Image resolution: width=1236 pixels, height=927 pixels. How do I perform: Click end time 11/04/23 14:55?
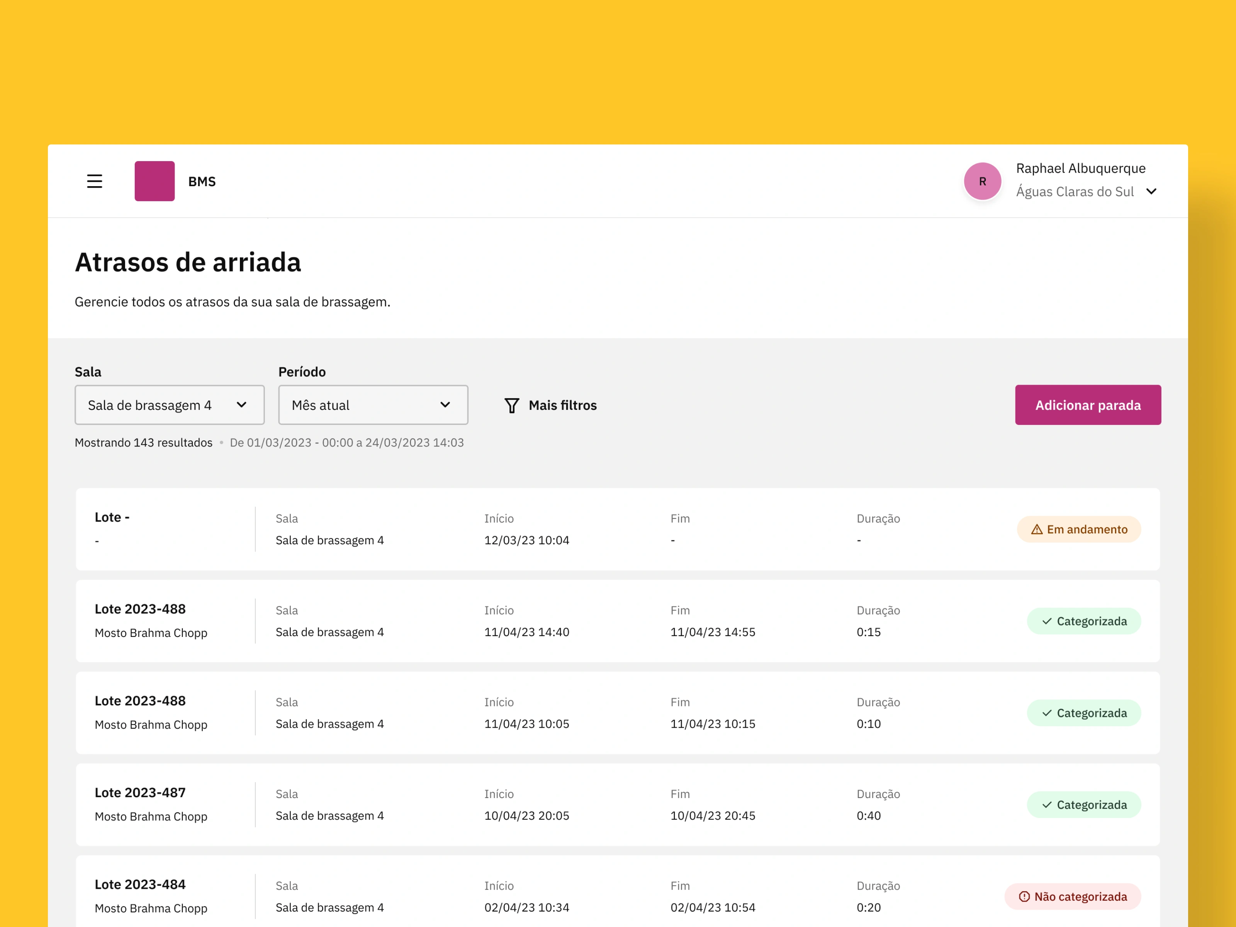tap(713, 632)
